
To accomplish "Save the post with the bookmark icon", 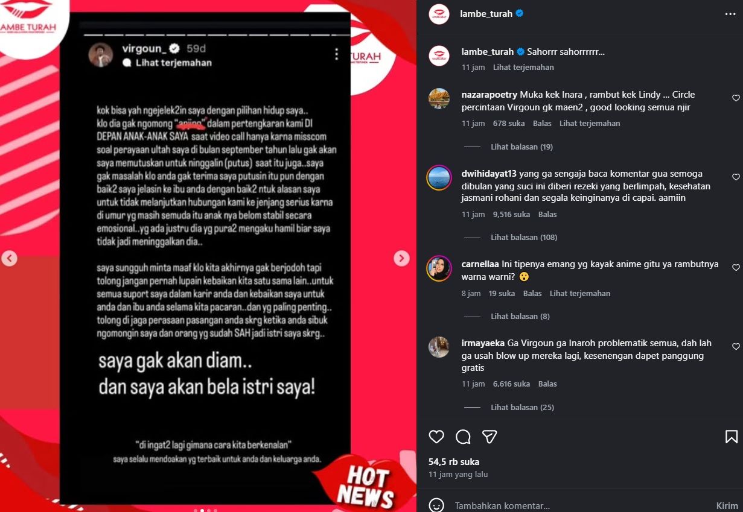I will [731, 437].
